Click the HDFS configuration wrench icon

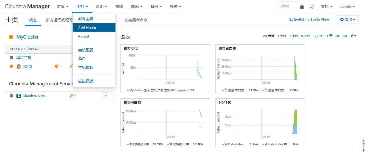point(71,66)
